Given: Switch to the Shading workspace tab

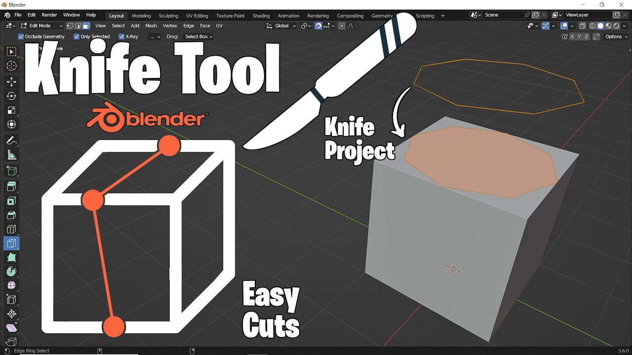Looking at the screenshot, I should [261, 16].
